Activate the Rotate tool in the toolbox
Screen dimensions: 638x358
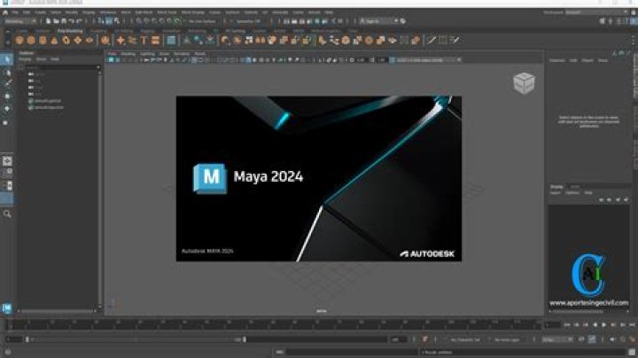(x=7, y=109)
